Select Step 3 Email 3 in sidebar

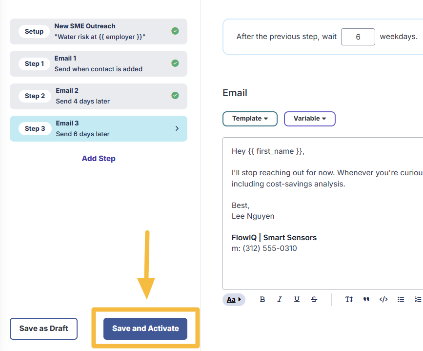[x=98, y=128]
